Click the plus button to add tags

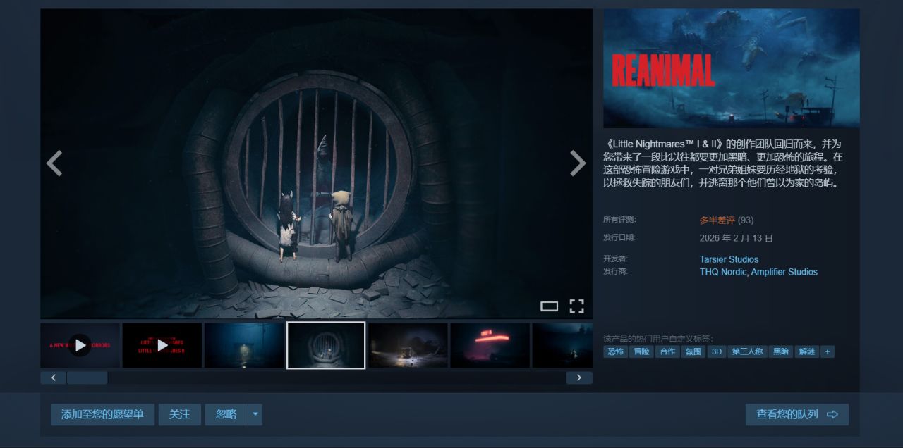pyautogui.click(x=827, y=351)
